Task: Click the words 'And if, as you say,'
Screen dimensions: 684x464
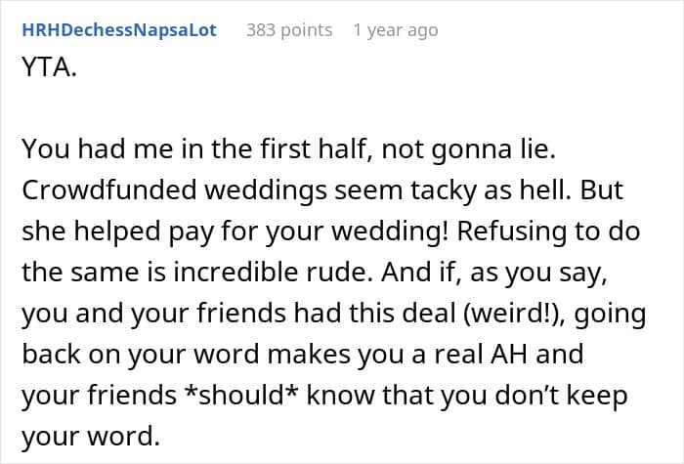Action: (x=494, y=273)
